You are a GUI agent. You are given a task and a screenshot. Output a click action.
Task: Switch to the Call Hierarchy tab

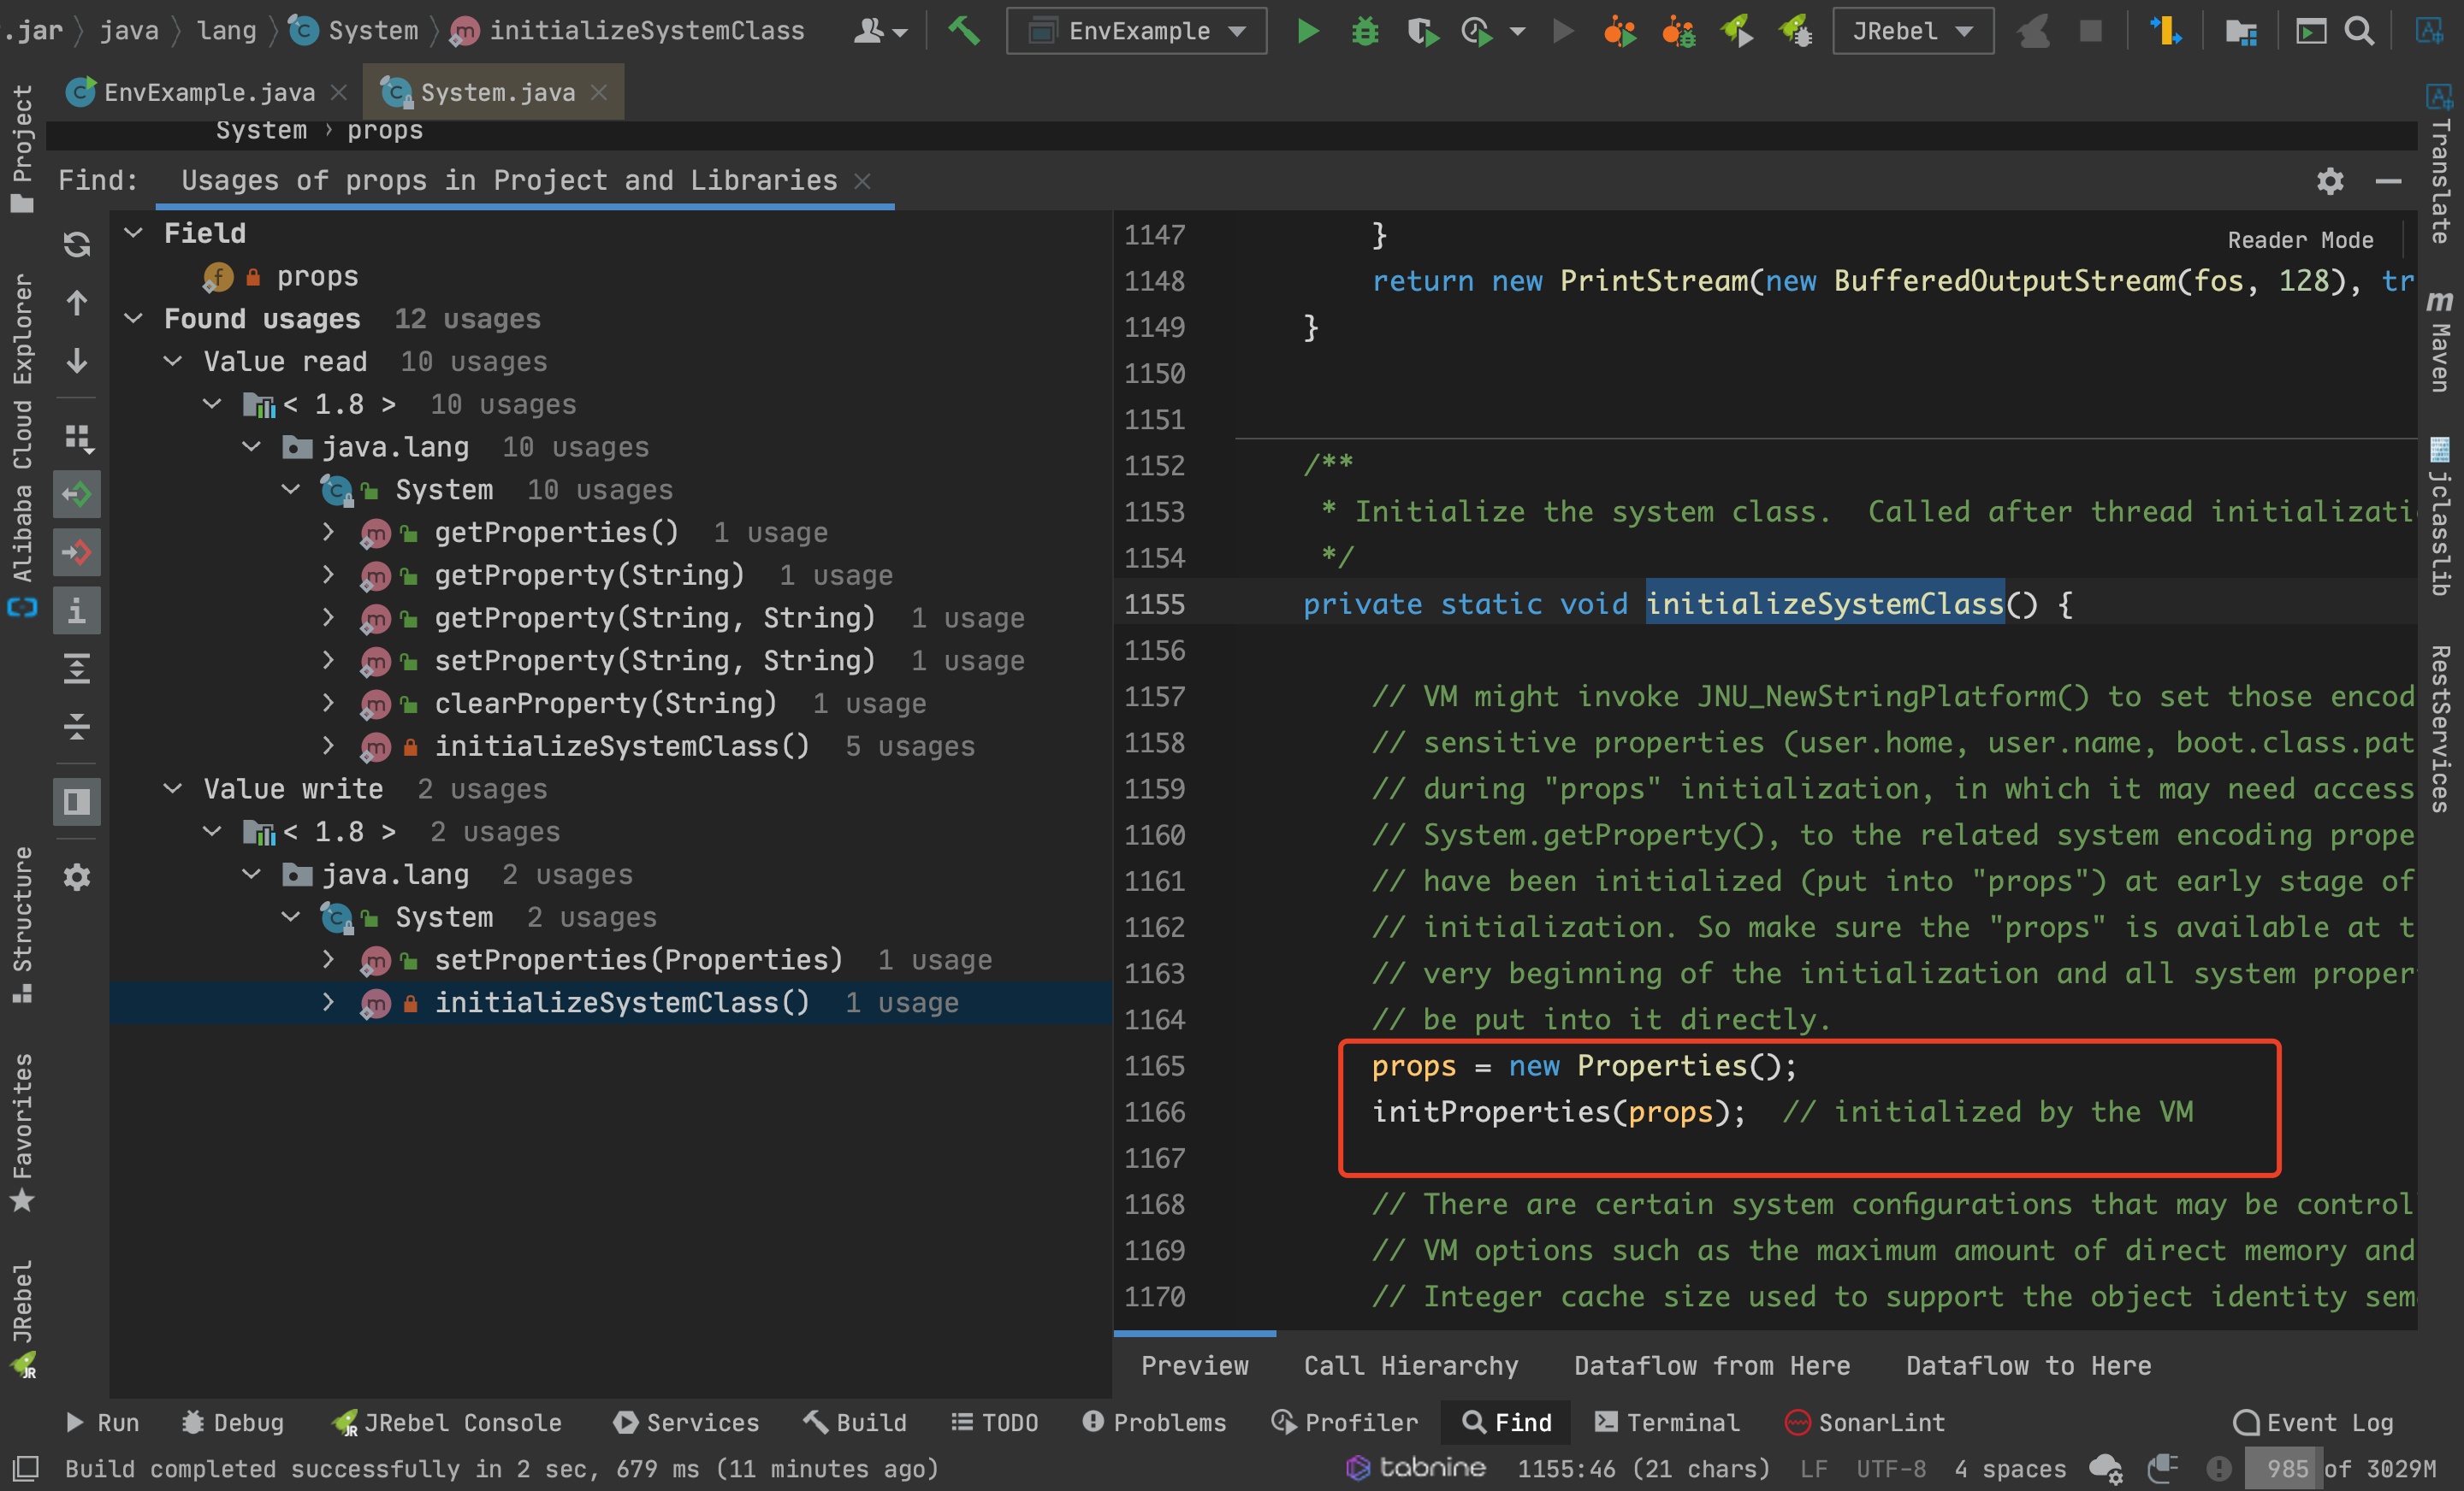[x=1410, y=1365]
